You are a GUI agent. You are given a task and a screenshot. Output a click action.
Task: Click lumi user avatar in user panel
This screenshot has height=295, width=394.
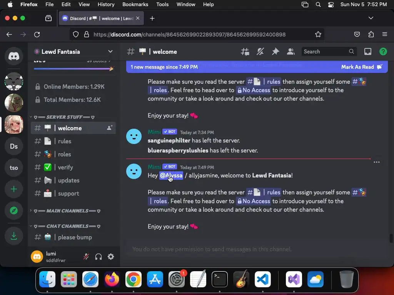[x=37, y=257]
